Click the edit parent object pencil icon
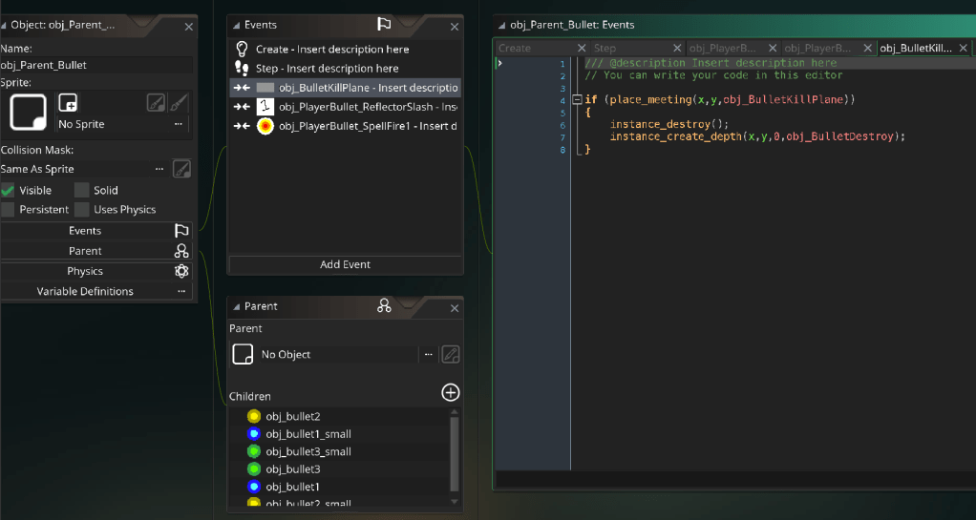The image size is (976, 520). coord(451,354)
